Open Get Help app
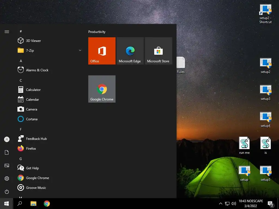The image size is (279, 209). coord(50,168)
